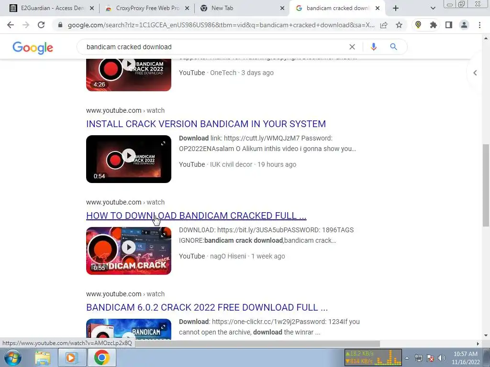Switch to the CroxyProxy Free Web Proxy tab
This screenshot has width=490, height=367.
tap(147, 8)
